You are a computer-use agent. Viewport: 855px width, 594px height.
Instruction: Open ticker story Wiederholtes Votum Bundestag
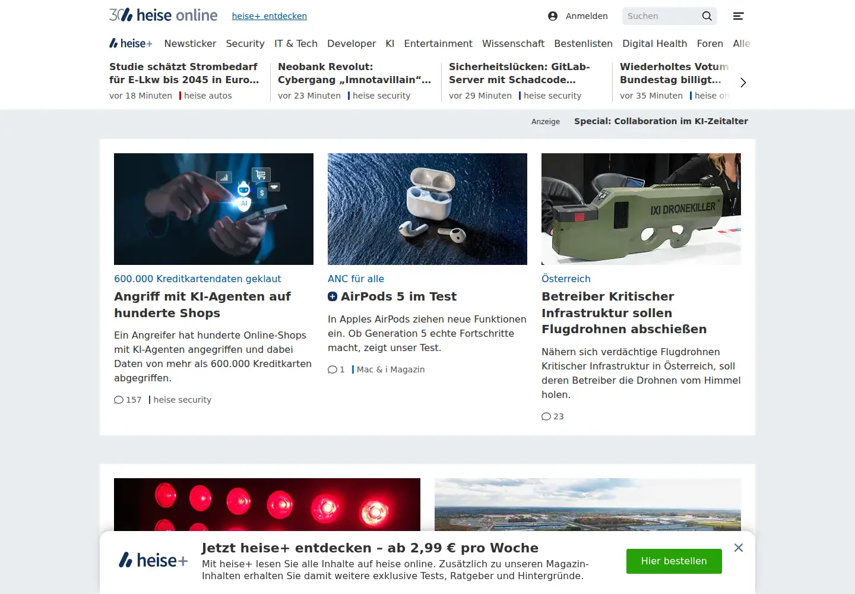click(x=674, y=73)
